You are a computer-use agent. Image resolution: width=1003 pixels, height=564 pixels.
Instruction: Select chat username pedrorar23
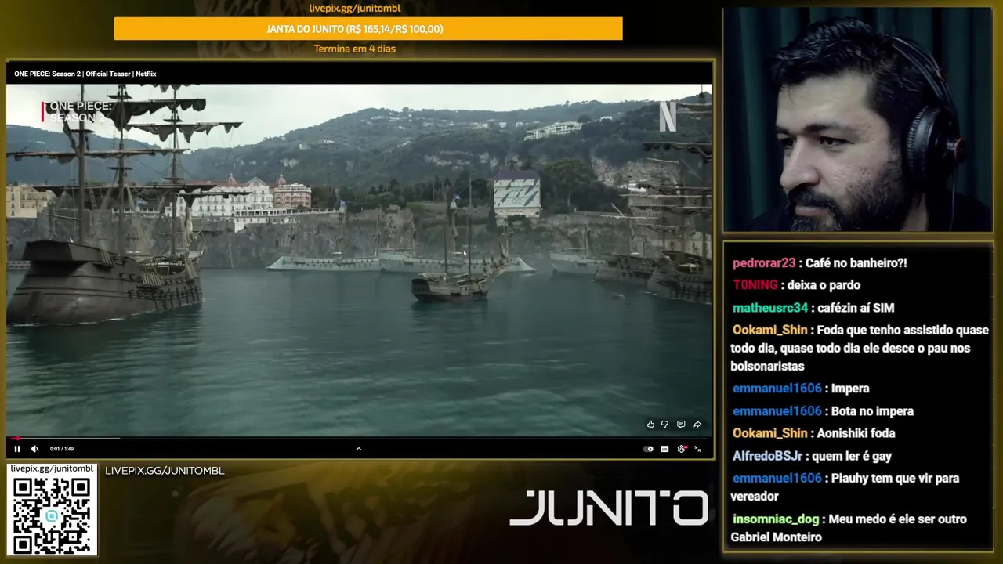click(764, 263)
